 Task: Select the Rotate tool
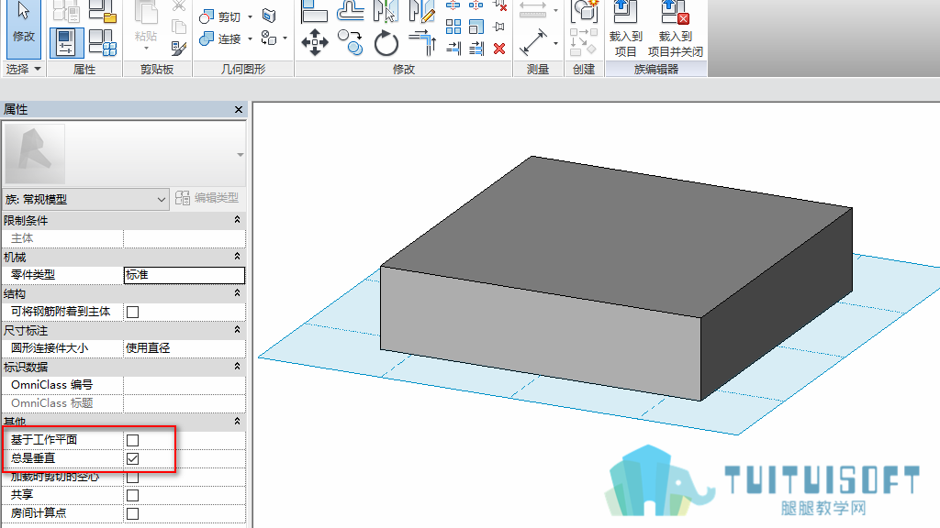pyautogui.click(x=386, y=43)
